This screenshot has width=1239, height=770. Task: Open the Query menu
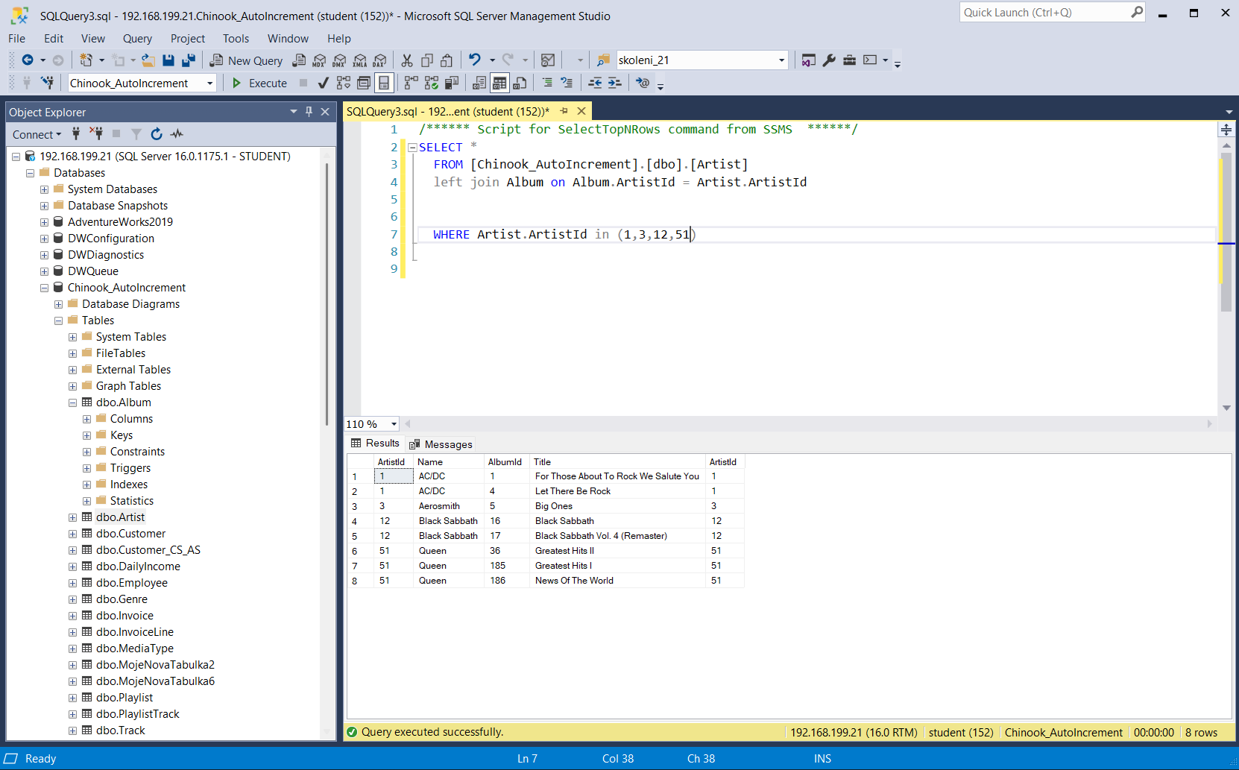[137, 39]
